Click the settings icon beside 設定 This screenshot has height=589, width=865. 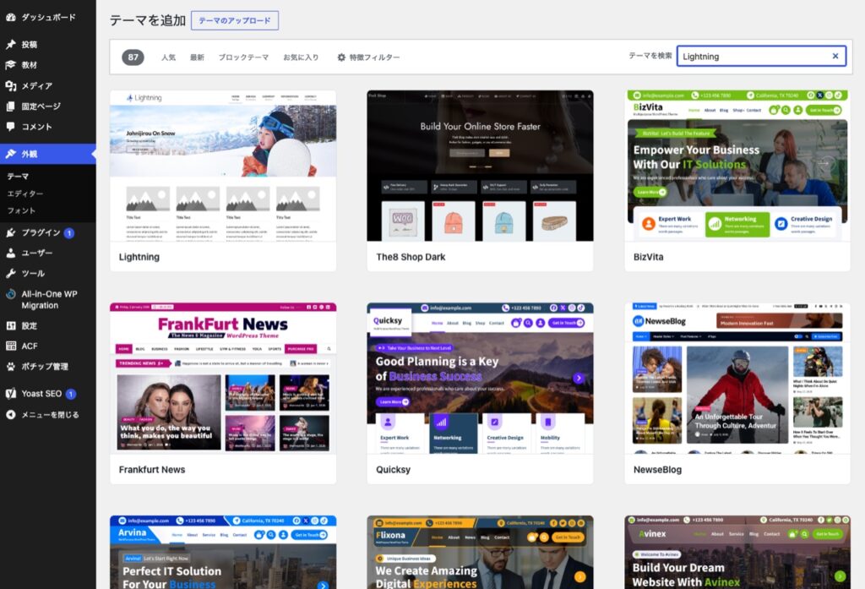point(10,325)
